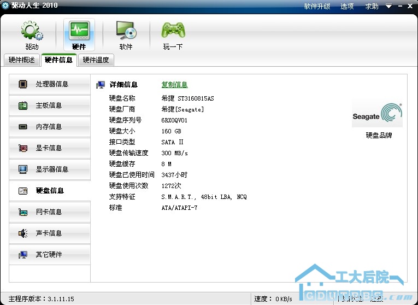Click the 驱动人生 app logo in title bar
Image resolution: width=418 pixels, height=305 pixels.
coord(5,5)
